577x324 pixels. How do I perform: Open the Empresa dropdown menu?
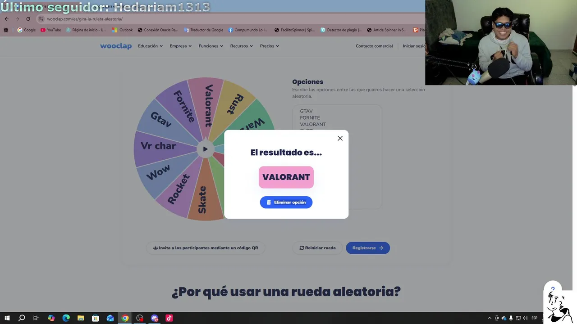180,46
